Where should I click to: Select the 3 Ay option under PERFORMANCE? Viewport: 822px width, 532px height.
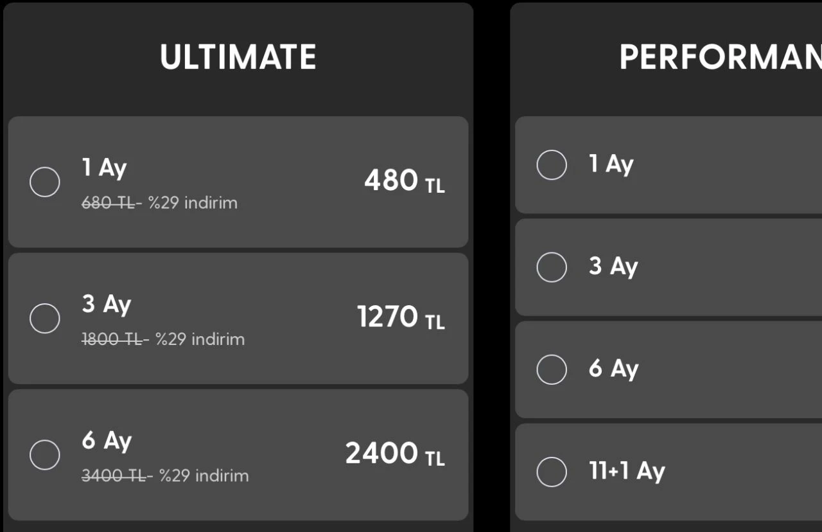coord(551,267)
